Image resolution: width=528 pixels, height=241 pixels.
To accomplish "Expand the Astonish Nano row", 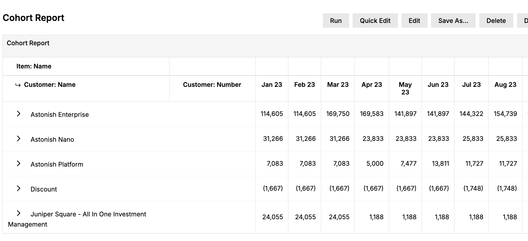I will (x=19, y=139).
